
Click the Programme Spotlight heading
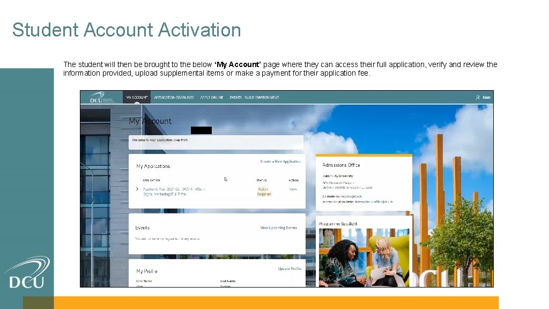338,224
